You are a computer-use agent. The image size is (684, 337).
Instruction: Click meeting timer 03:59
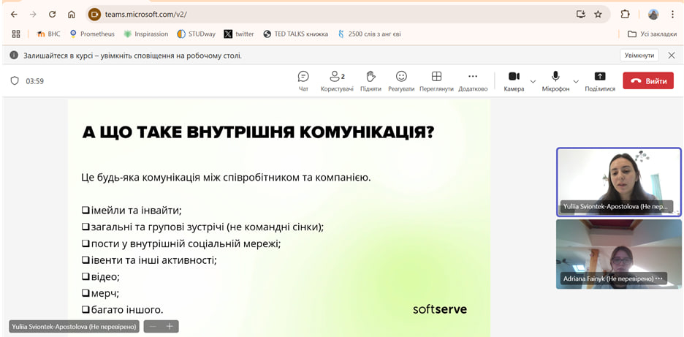35,81
